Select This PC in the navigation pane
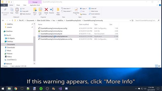Image resolution: width=162 pixels, height=91 pixels. tap(8, 35)
